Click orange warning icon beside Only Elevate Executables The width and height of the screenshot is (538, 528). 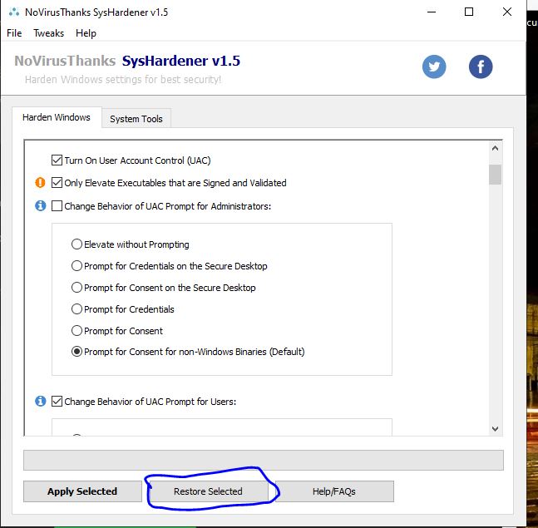coord(40,183)
